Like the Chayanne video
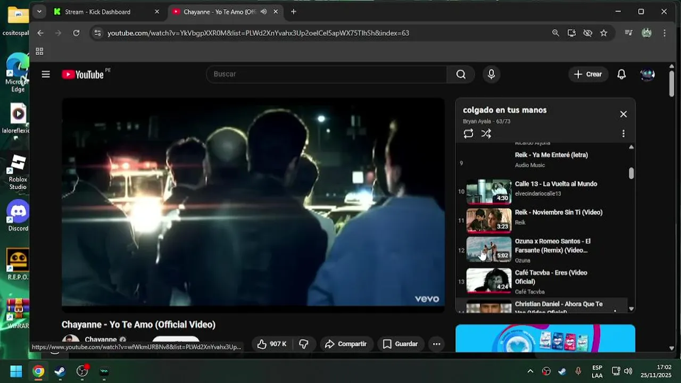The height and width of the screenshot is (383, 681). 272,344
